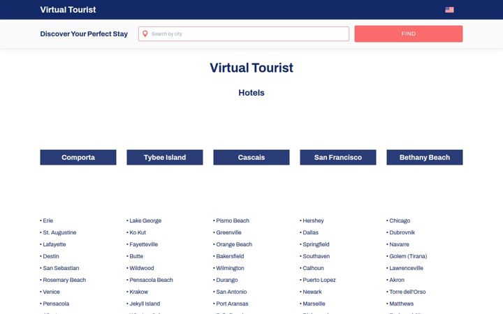Screen dimensions: 503x314
Task: Open the Torre dell'Orso link
Action: coord(407,292)
